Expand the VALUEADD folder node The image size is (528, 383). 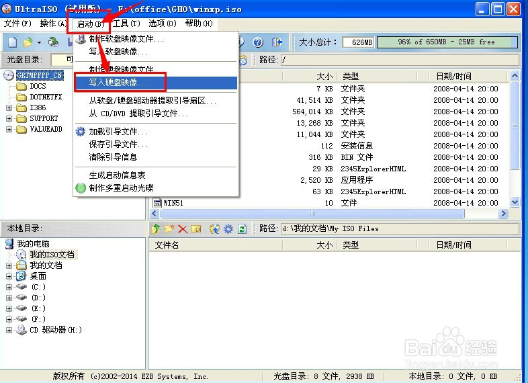coord(9,130)
